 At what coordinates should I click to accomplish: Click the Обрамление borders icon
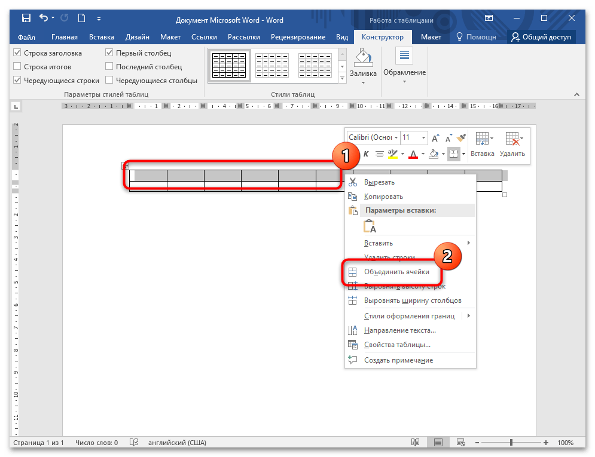404,56
